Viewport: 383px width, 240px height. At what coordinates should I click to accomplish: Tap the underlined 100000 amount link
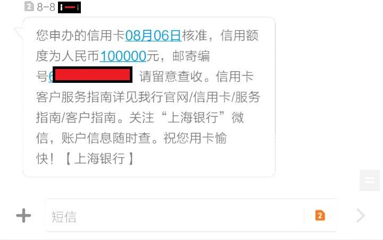(x=123, y=56)
